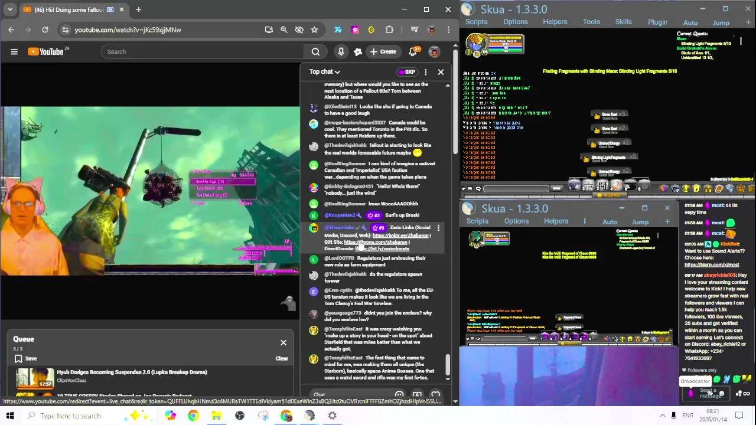Click the taskbar search box

tap(89, 416)
